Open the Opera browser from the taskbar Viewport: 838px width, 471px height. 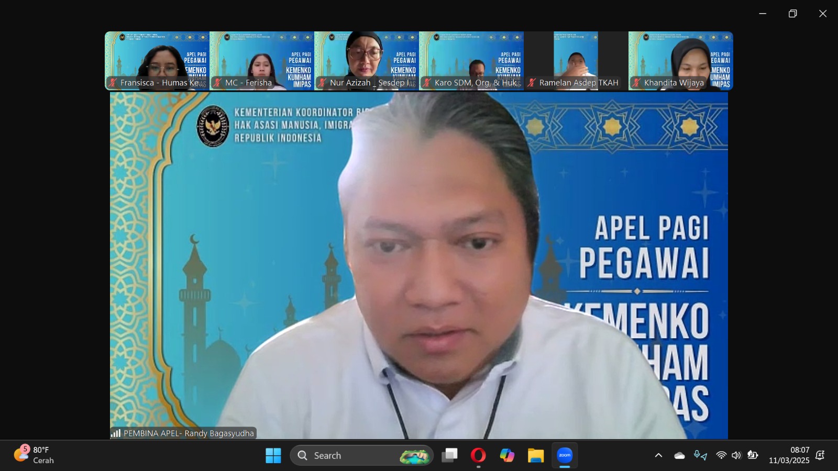[x=478, y=455]
